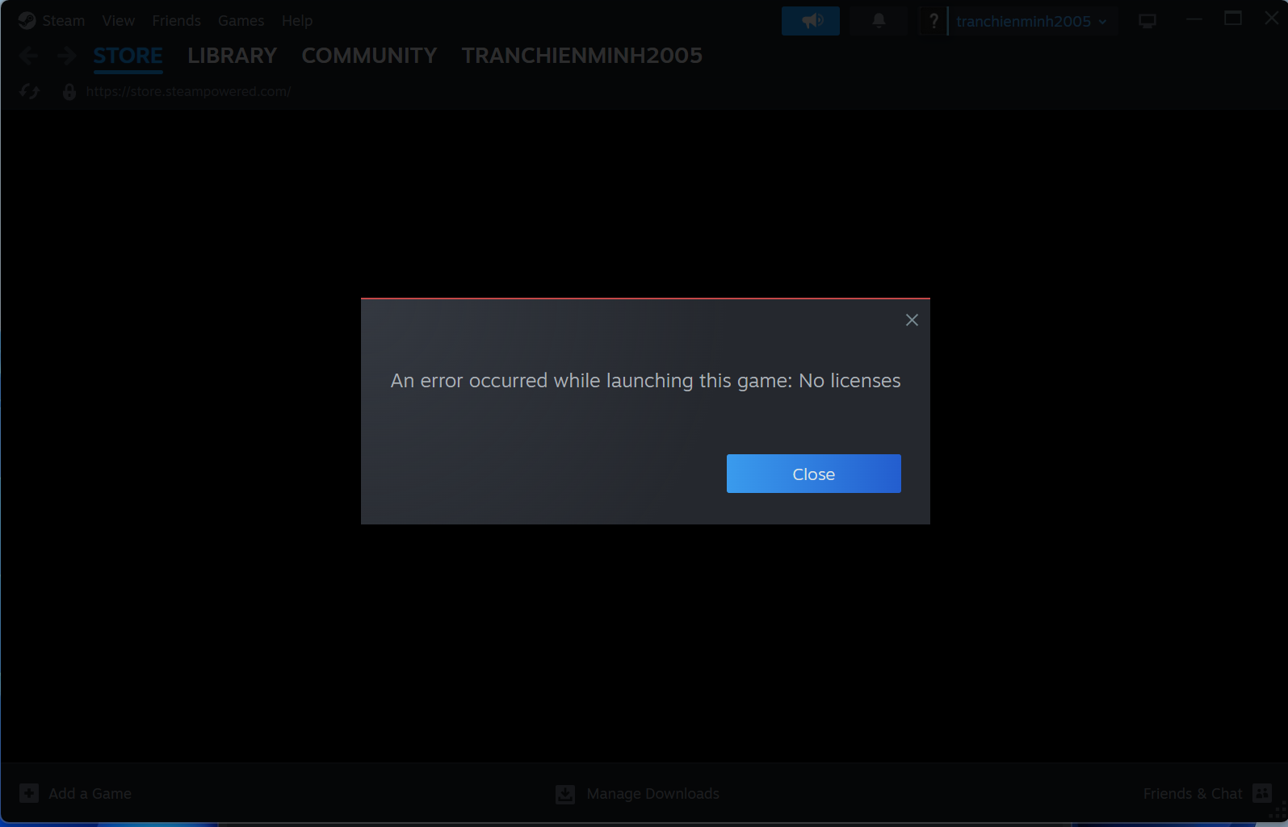
Task: Open the megaphone announcements button
Action: (x=811, y=21)
